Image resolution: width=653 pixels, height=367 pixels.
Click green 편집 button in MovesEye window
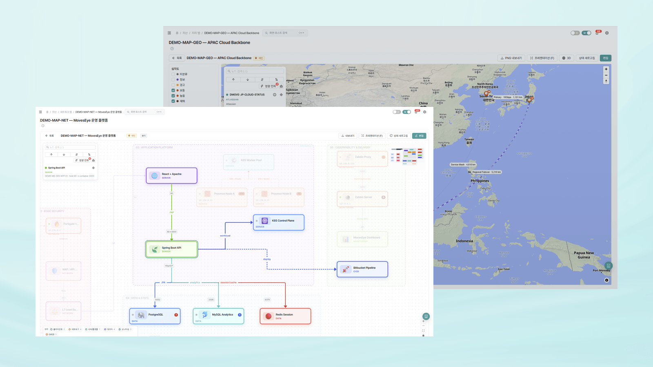pyautogui.click(x=419, y=136)
